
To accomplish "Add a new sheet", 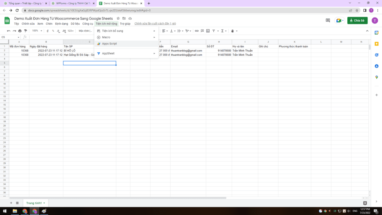I will click(11, 203).
